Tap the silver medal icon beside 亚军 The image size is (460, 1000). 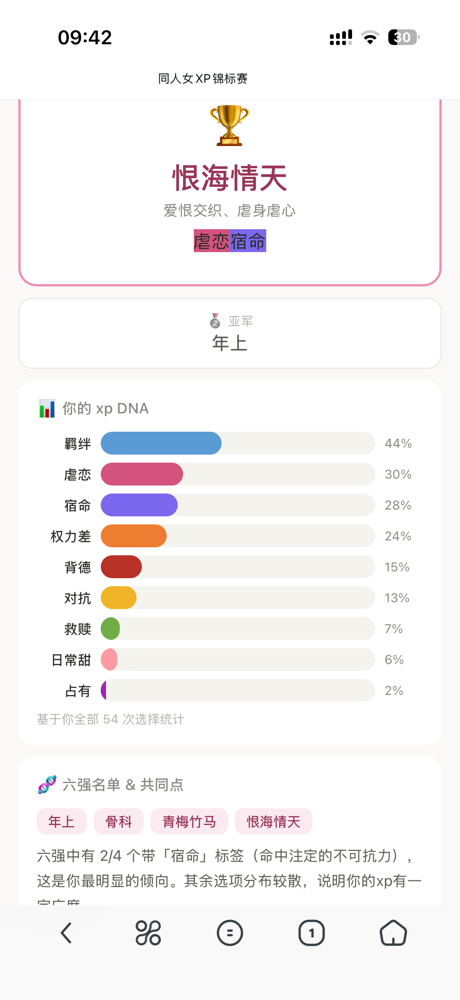point(215,321)
